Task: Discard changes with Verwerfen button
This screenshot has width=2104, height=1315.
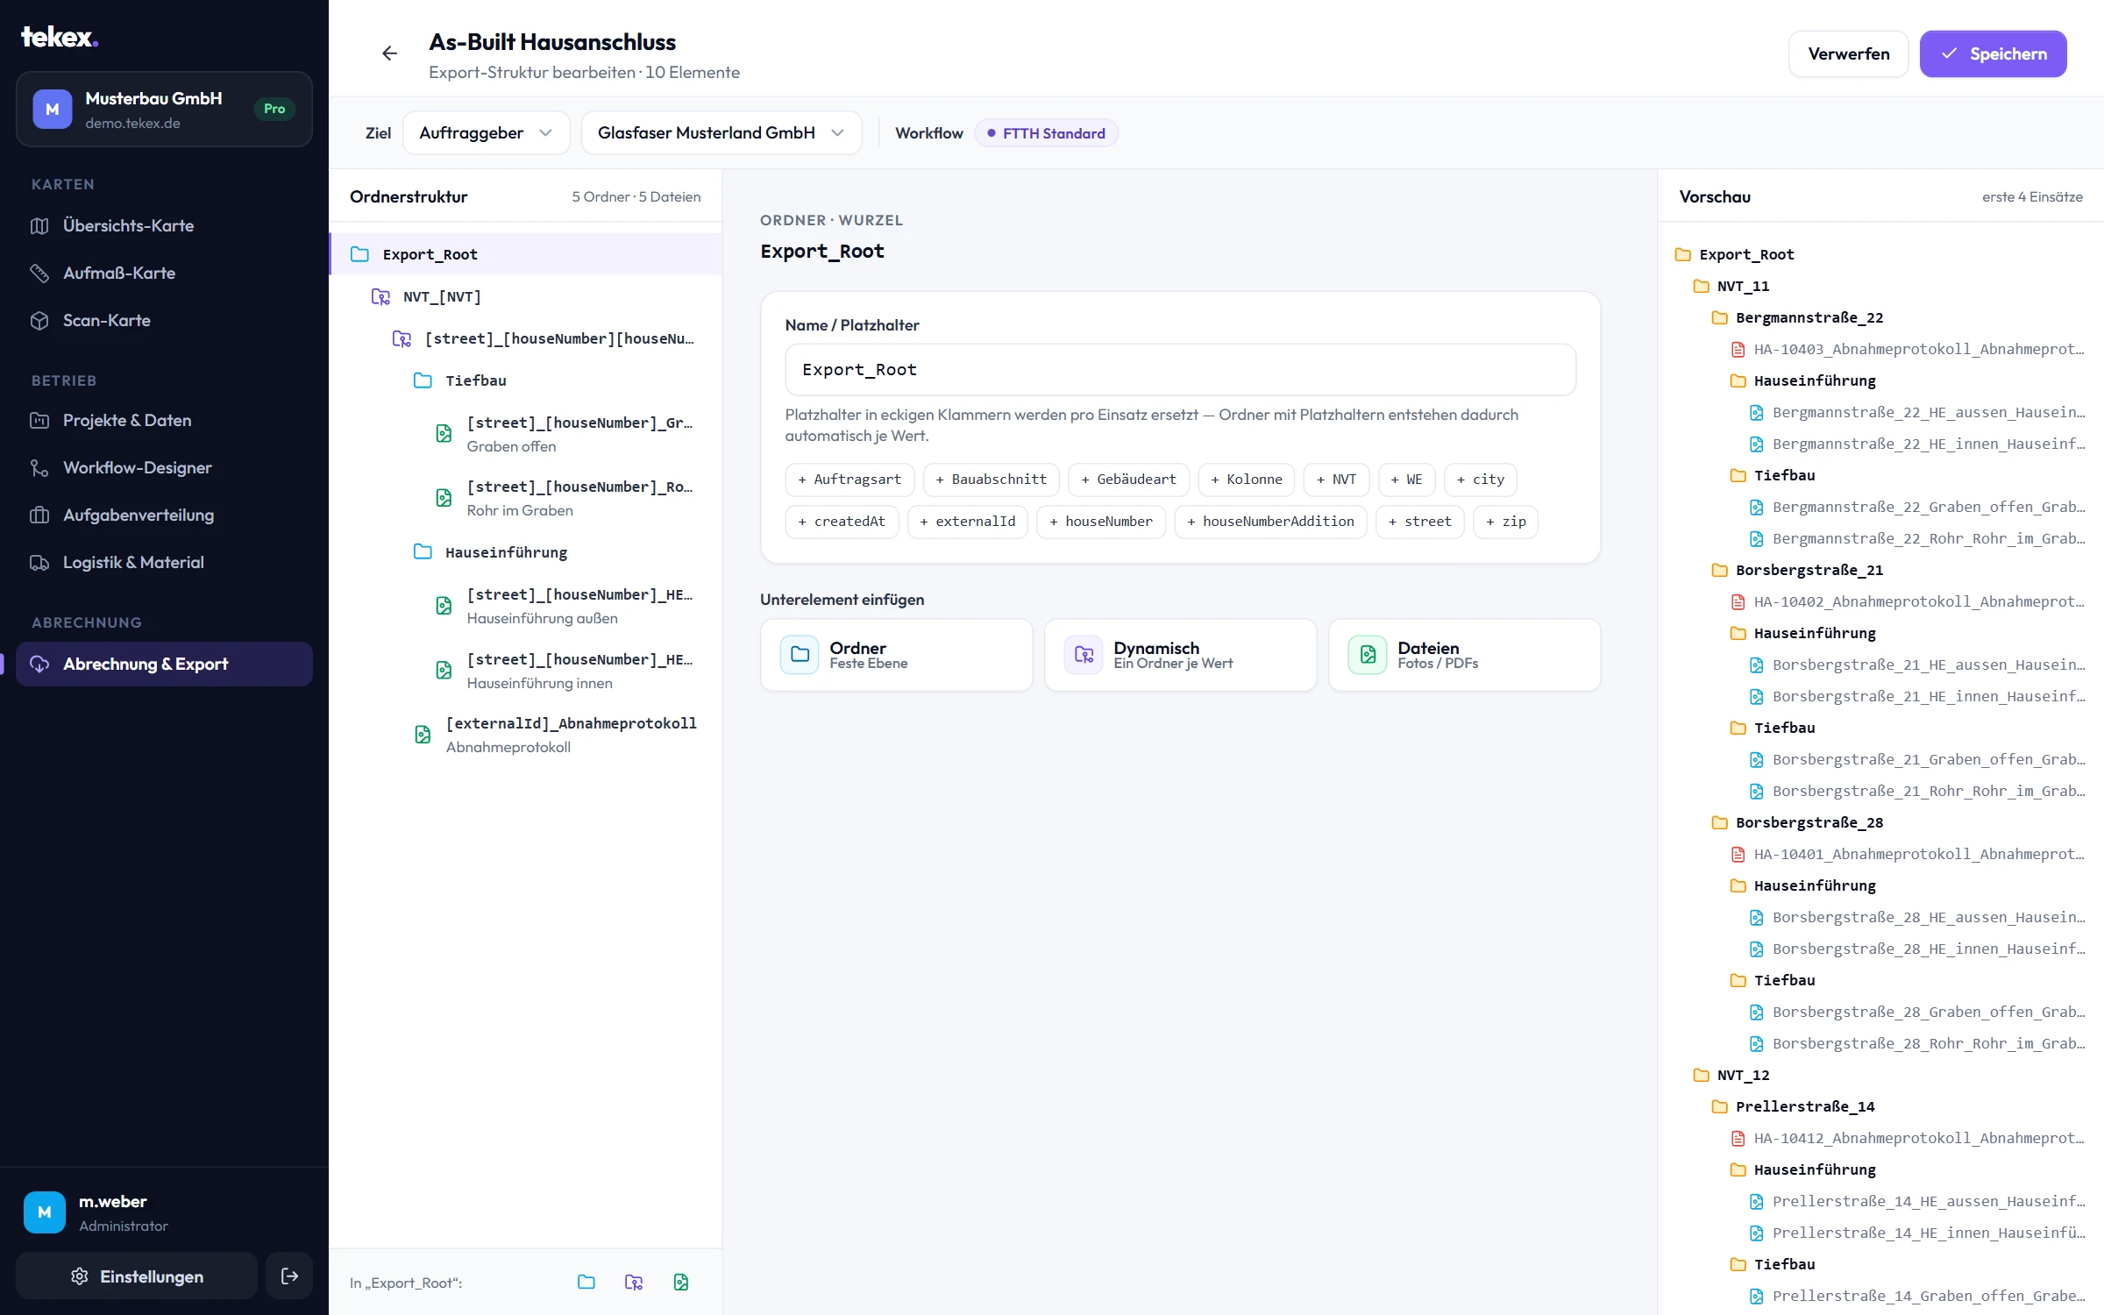Action: tap(1848, 54)
